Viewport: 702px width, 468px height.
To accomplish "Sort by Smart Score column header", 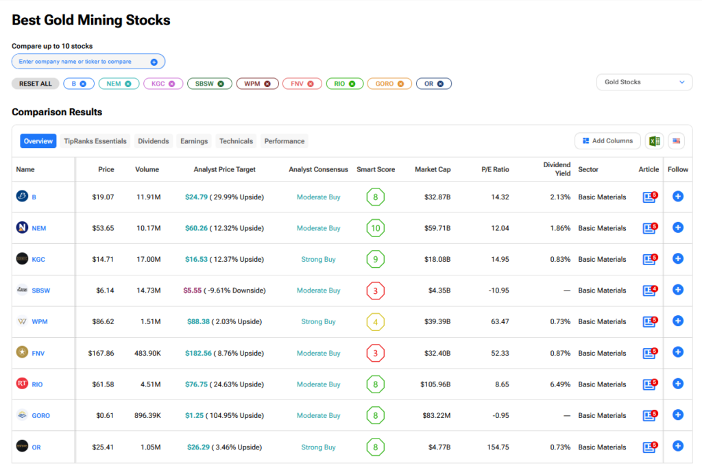I will click(376, 169).
